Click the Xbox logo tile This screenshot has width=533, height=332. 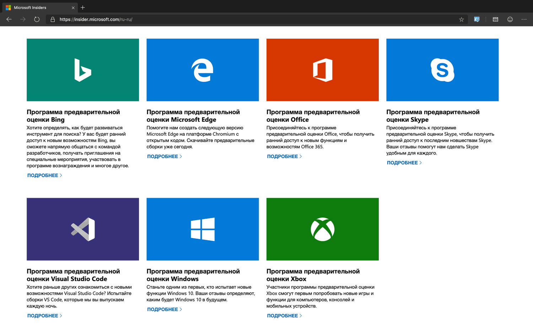pyautogui.click(x=323, y=229)
